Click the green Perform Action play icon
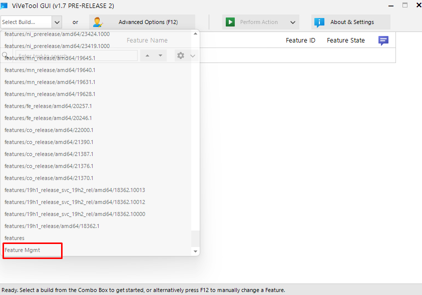Image resolution: width=422 pixels, height=295 pixels. click(230, 22)
